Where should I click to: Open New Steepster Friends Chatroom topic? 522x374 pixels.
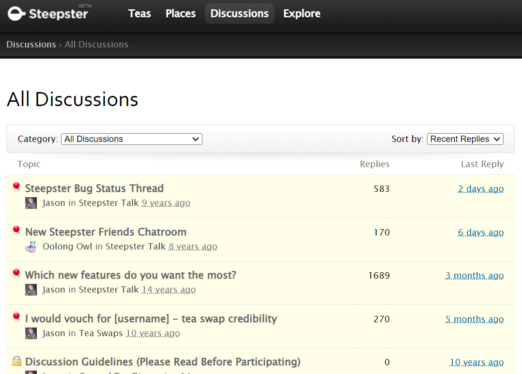[106, 232]
